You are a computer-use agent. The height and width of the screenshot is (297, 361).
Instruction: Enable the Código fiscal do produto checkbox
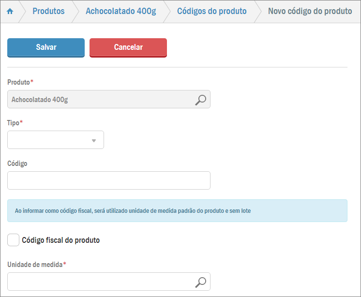[14, 240]
